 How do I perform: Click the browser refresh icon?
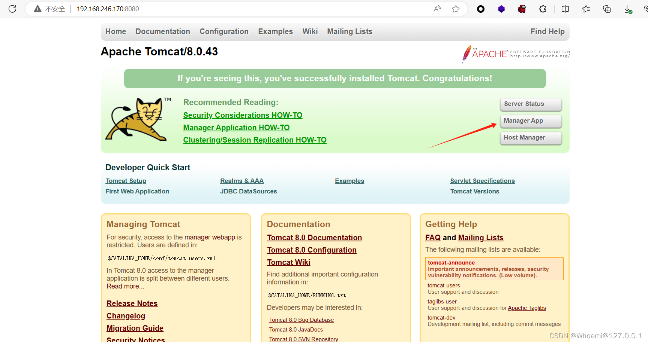12,9
